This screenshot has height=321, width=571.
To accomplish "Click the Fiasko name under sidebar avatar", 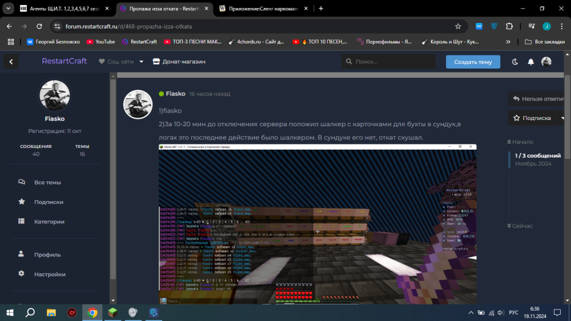I will tap(55, 119).
